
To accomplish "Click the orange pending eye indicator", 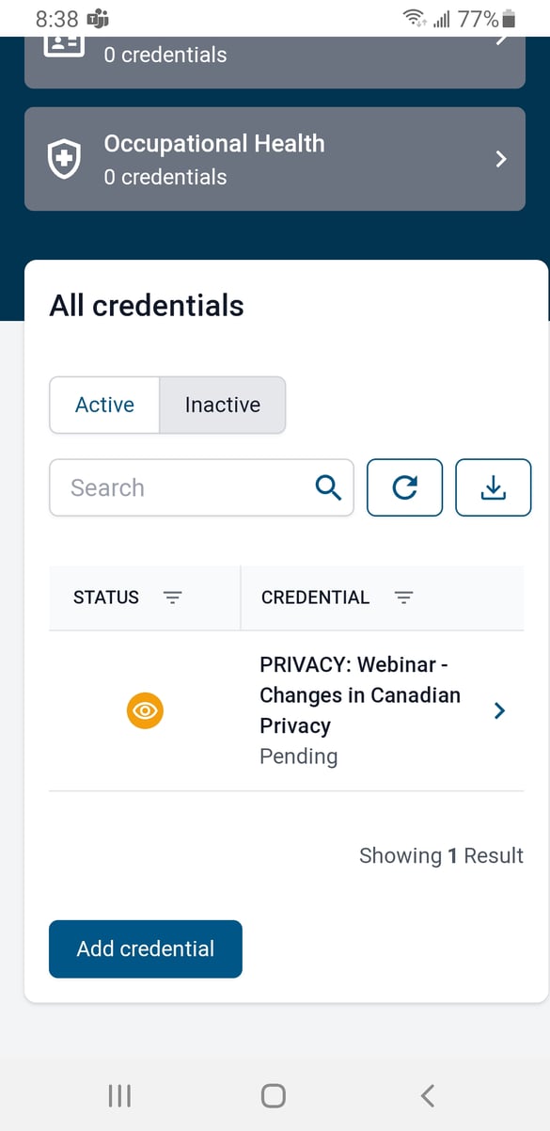I will click(145, 710).
